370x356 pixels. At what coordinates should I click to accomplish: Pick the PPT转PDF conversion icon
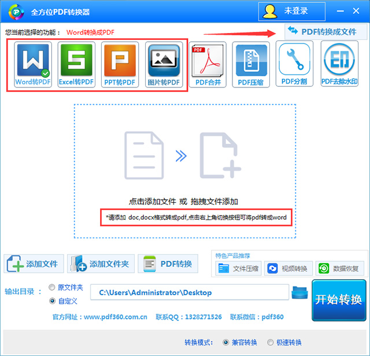pyautogui.click(x=120, y=65)
